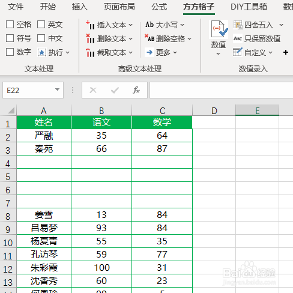The height and width of the screenshot is (293, 293).
Task: Click the 数学 header cell
Action: [x=162, y=122]
